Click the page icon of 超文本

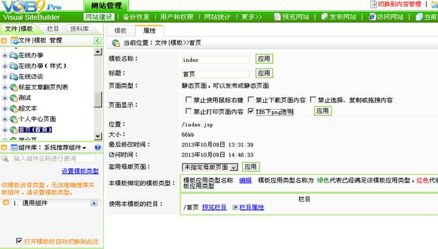[14, 109]
